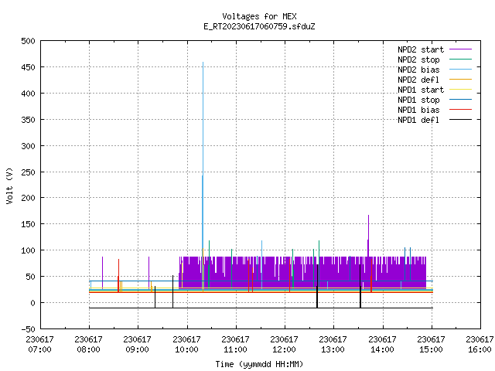The height and width of the screenshot is (371, 495).
Task: Click the 'NPD1 defl' legend label
Action: click(x=418, y=121)
